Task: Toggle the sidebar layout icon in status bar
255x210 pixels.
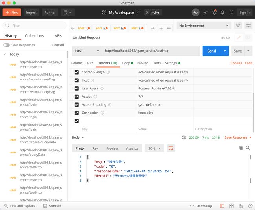Action: pyautogui.click(x=222, y=206)
